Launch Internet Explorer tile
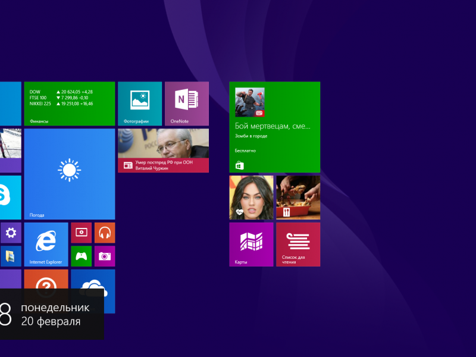Viewport: 476px width, 357px height. (46, 245)
